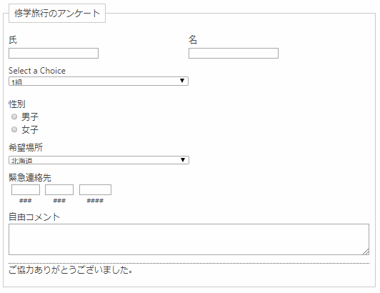Open the Select a Choice dropdown

point(99,81)
